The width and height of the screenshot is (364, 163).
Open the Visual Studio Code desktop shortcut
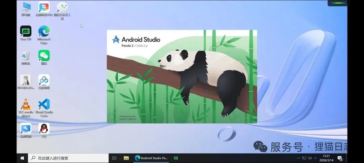click(x=44, y=108)
